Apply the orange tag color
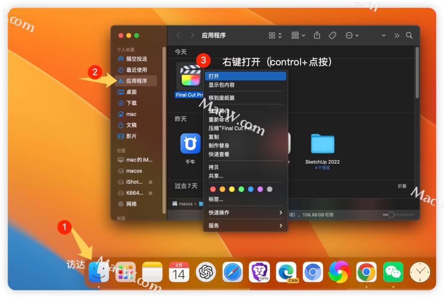444x298 pixels. (x=222, y=189)
